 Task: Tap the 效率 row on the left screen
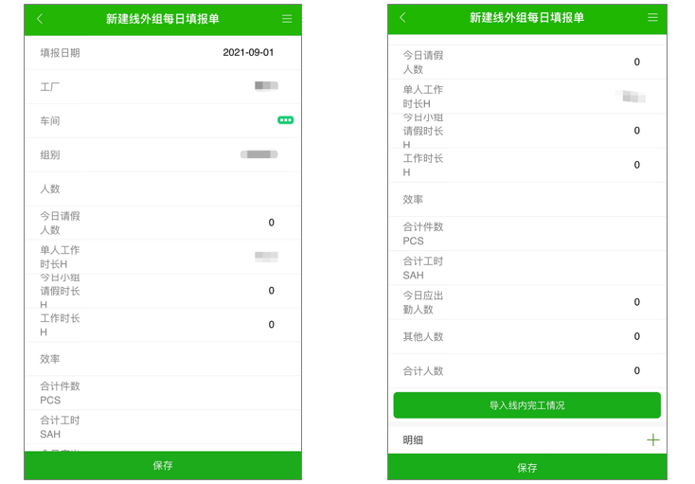(163, 359)
